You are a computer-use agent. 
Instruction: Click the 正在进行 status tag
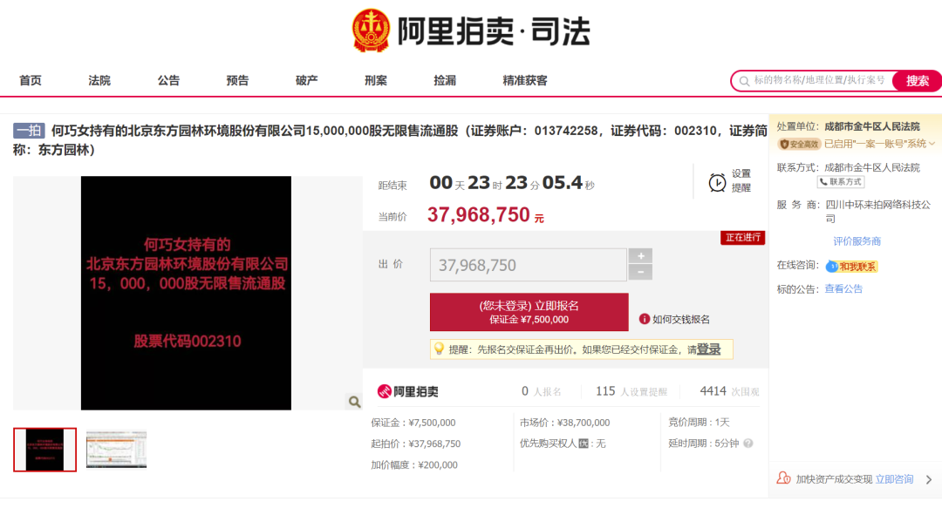742,238
